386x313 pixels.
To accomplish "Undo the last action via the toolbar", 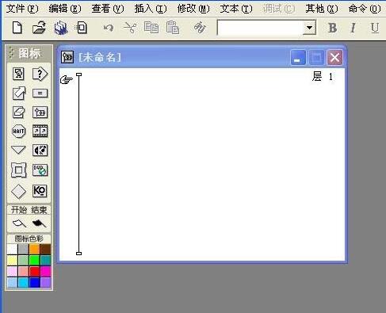I will point(109,28).
